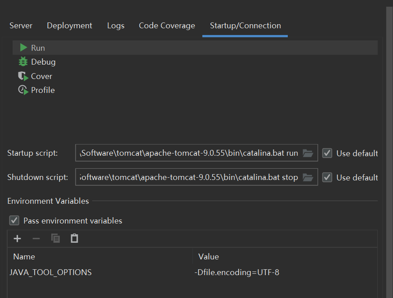This screenshot has height=298, width=393.
Task: Click the Name column header
Action: point(24,257)
